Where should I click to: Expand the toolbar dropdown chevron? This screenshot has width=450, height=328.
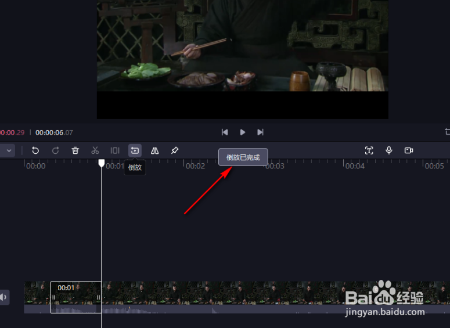[9, 151]
